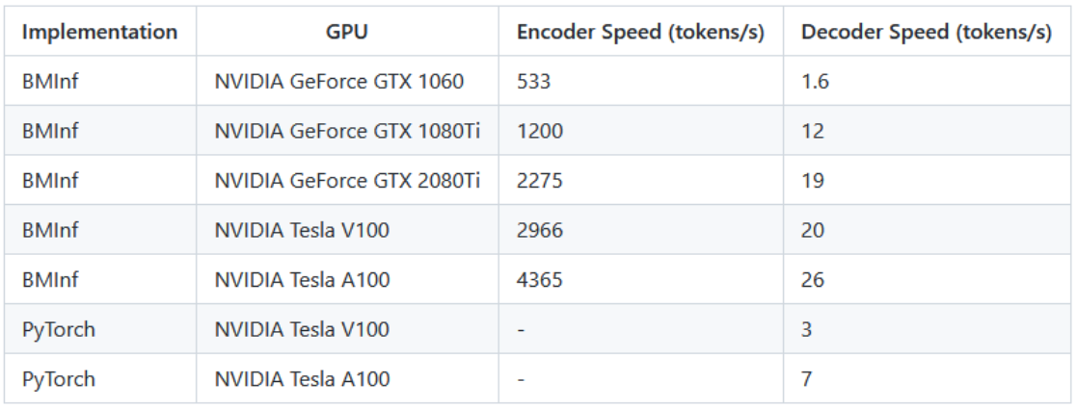Click the Decoder Speed (tokens/s) header
The image size is (1077, 408).
coord(927,32)
